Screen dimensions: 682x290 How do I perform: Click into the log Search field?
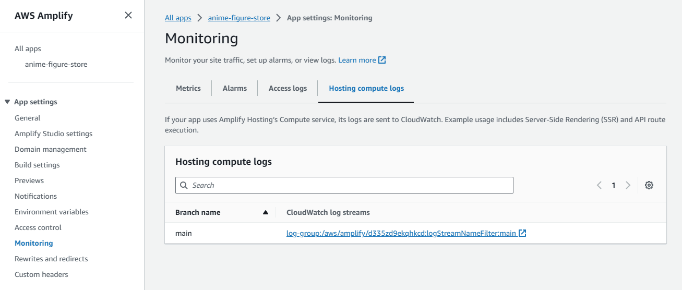344,185
